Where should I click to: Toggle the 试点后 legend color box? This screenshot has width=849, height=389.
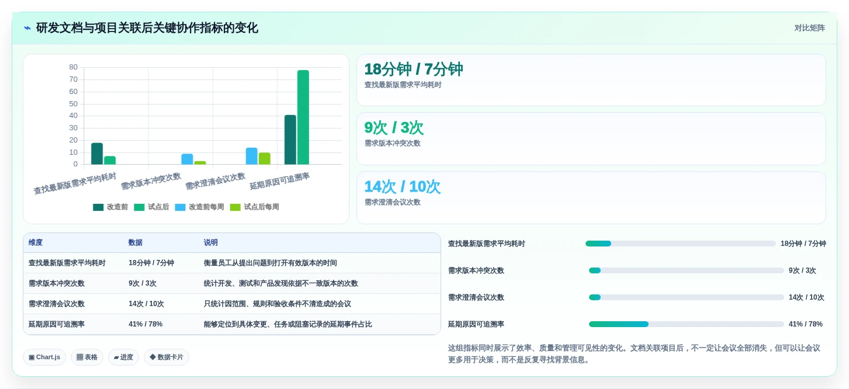point(139,207)
